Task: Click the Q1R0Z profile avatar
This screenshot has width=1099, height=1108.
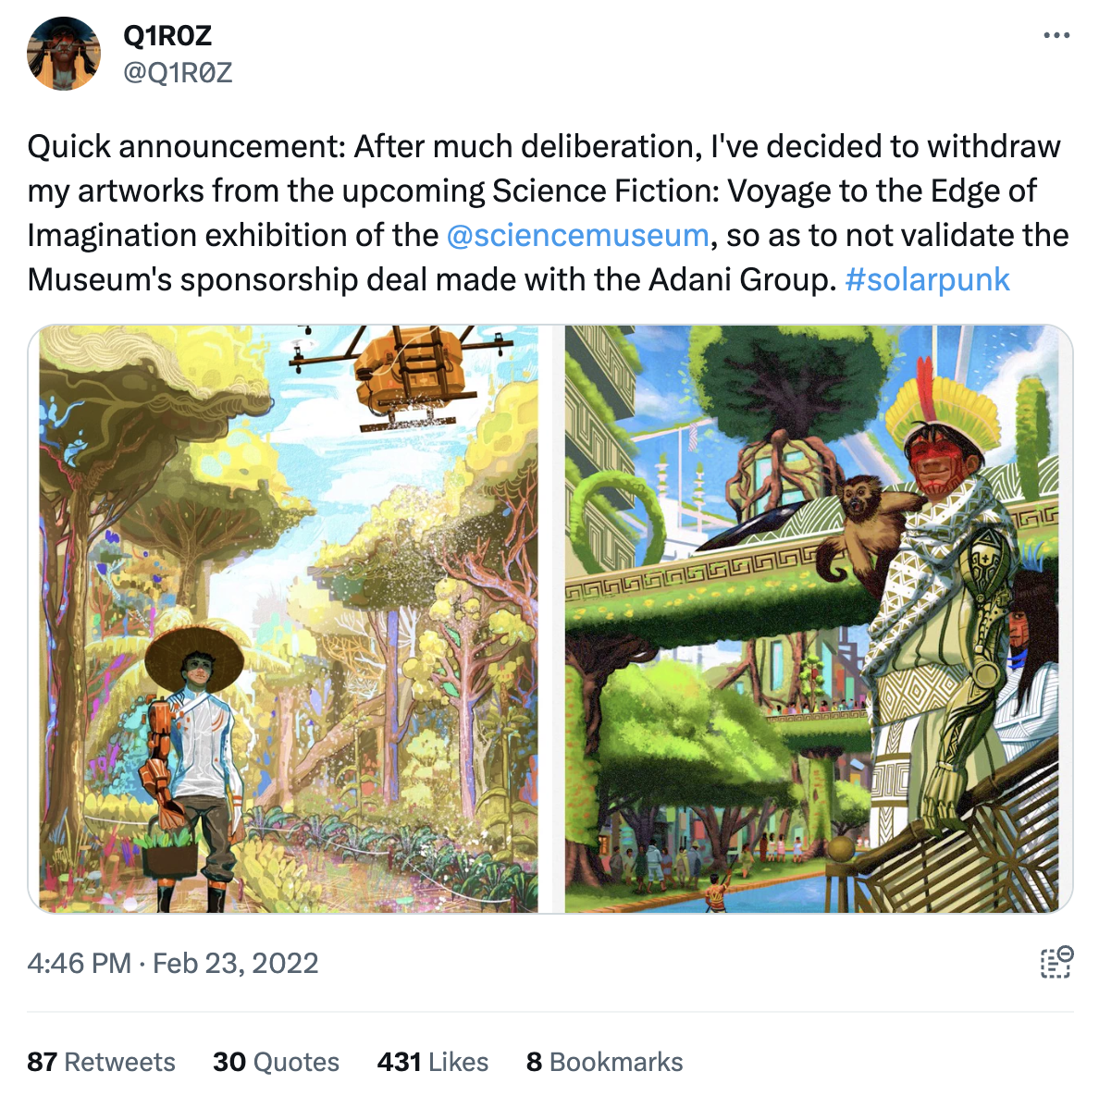Action: (64, 54)
